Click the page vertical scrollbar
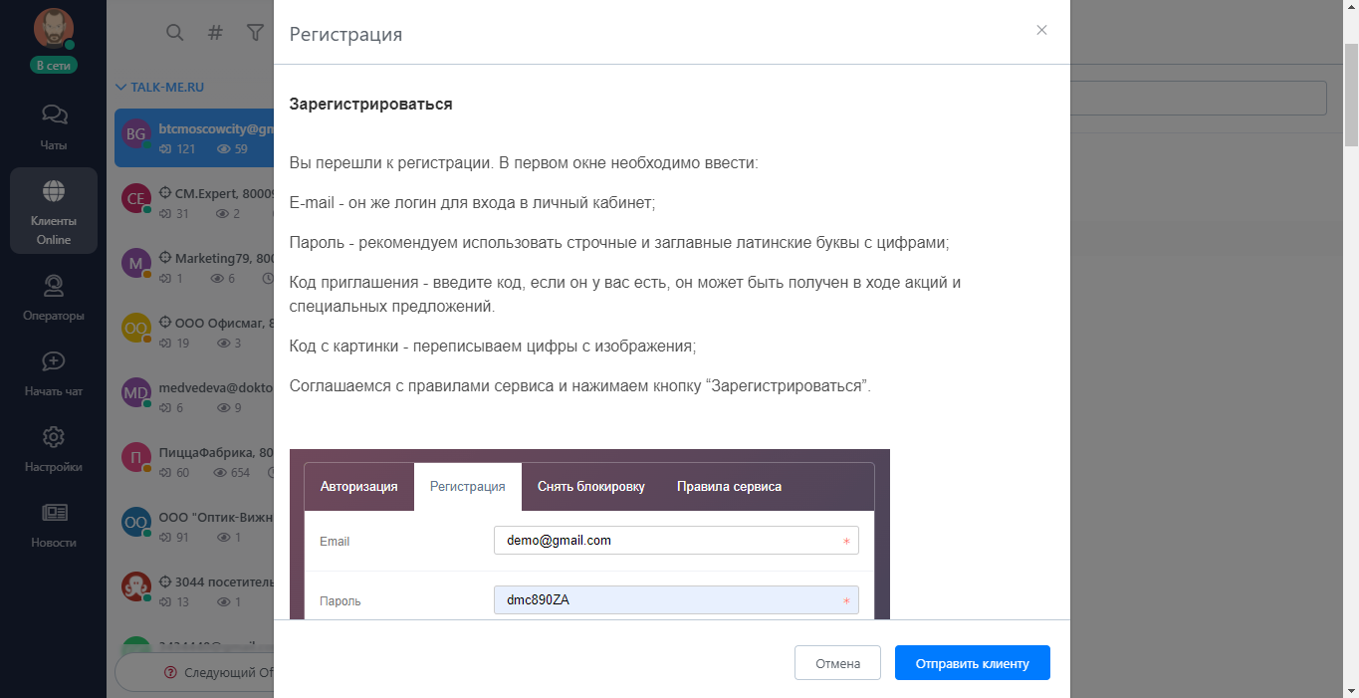 point(1350,96)
